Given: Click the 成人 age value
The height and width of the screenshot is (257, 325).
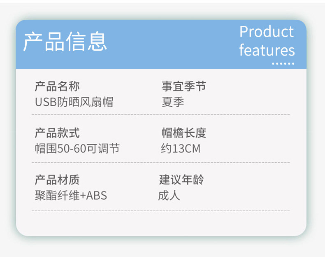Looking at the screenshot, I should (x=169, y=195).
